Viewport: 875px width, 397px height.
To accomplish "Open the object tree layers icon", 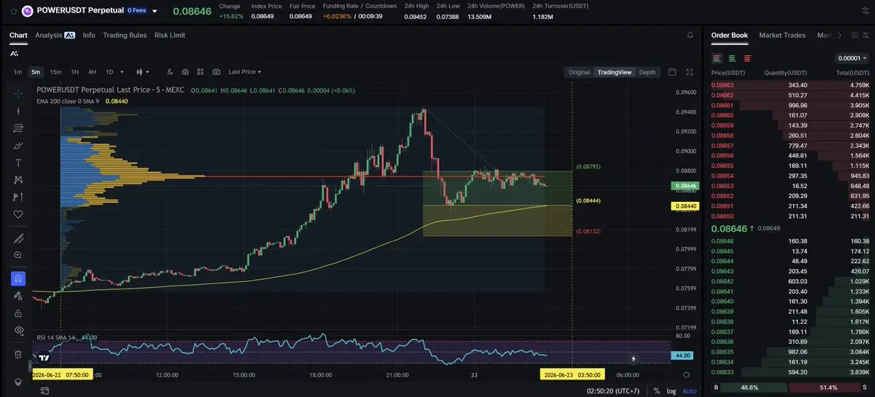I will (18, 382).
